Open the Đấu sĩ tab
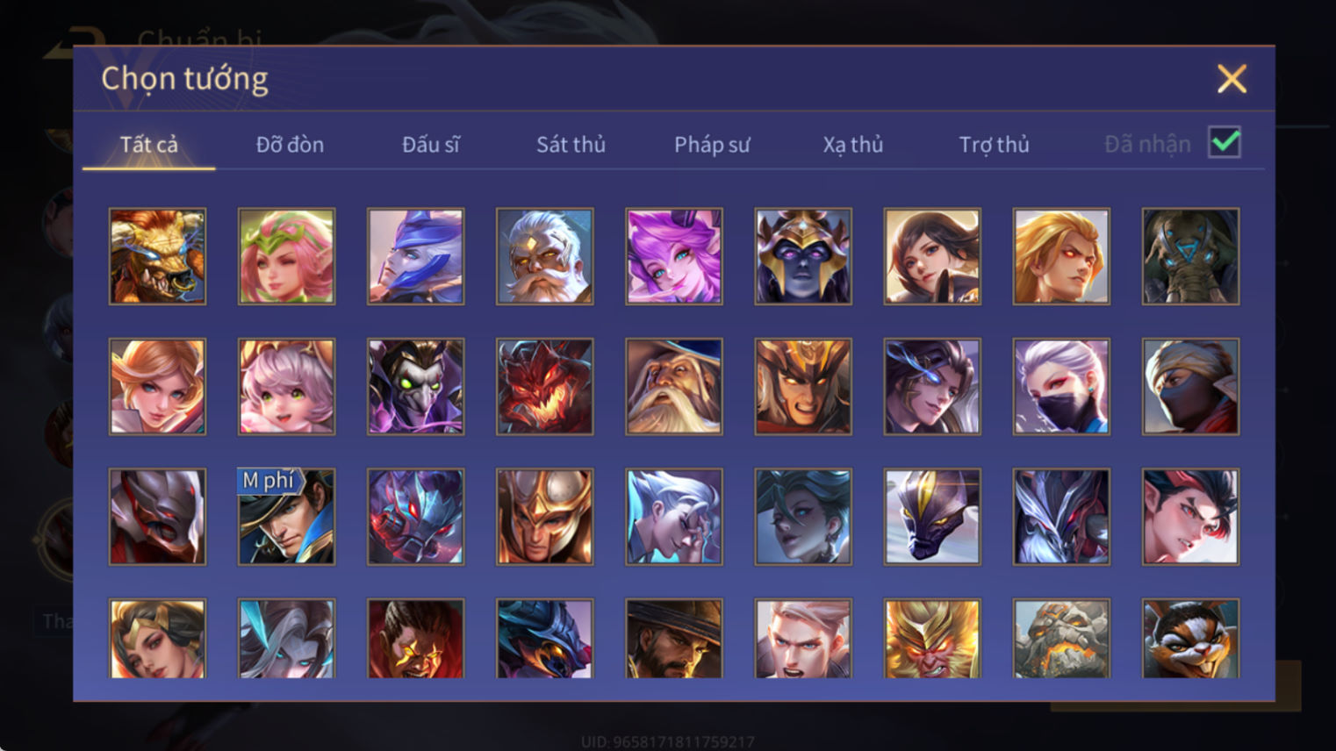The height and width of the screenshot is (751, 1336). (430, 144)
